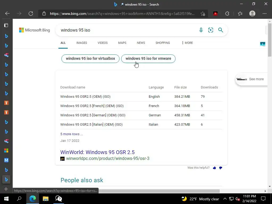Click Microsoft Edge in the taskbar

pyautogui.click(x=33, y=199)
